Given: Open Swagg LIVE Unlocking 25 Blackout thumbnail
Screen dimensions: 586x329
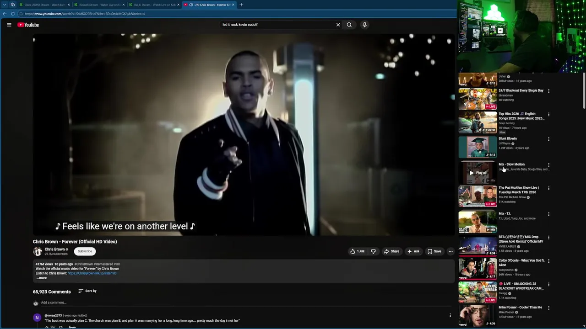Looking at the screenshot, I should [477, 292].
